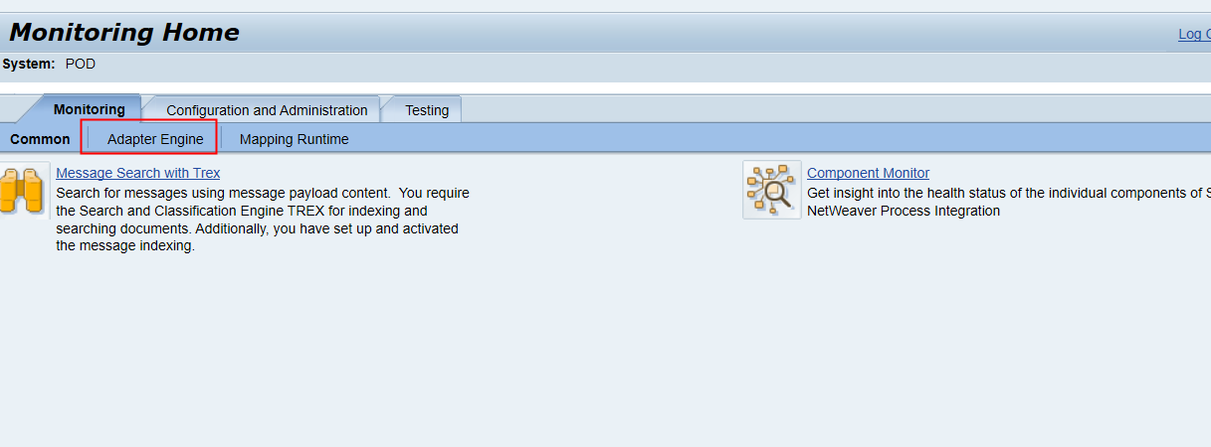Click the Log Off link in header
Screen dimensions: 1211x447
[x=1194, y=34]
